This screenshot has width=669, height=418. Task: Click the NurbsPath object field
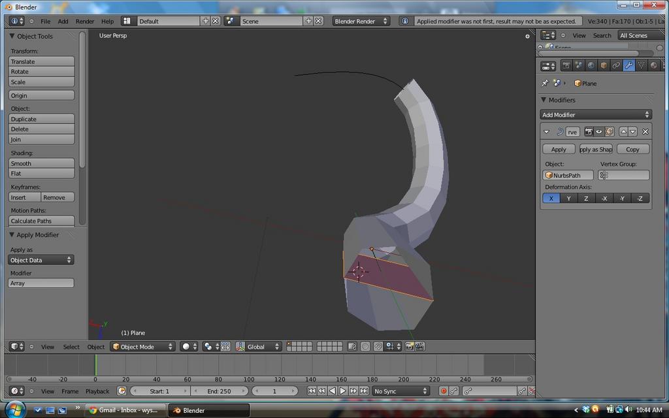[x=568, y=175]
